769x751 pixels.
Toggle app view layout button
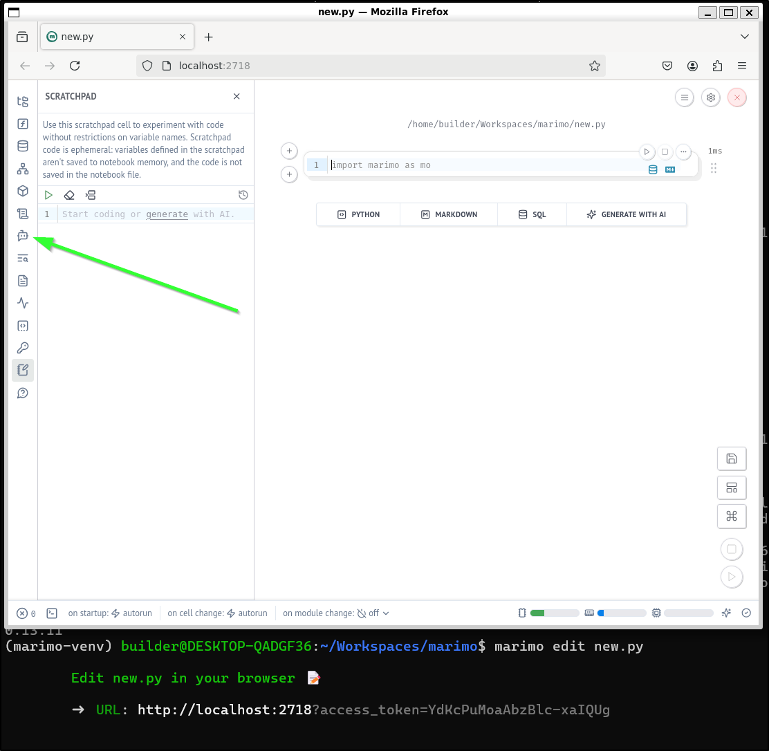click(731, 488)
